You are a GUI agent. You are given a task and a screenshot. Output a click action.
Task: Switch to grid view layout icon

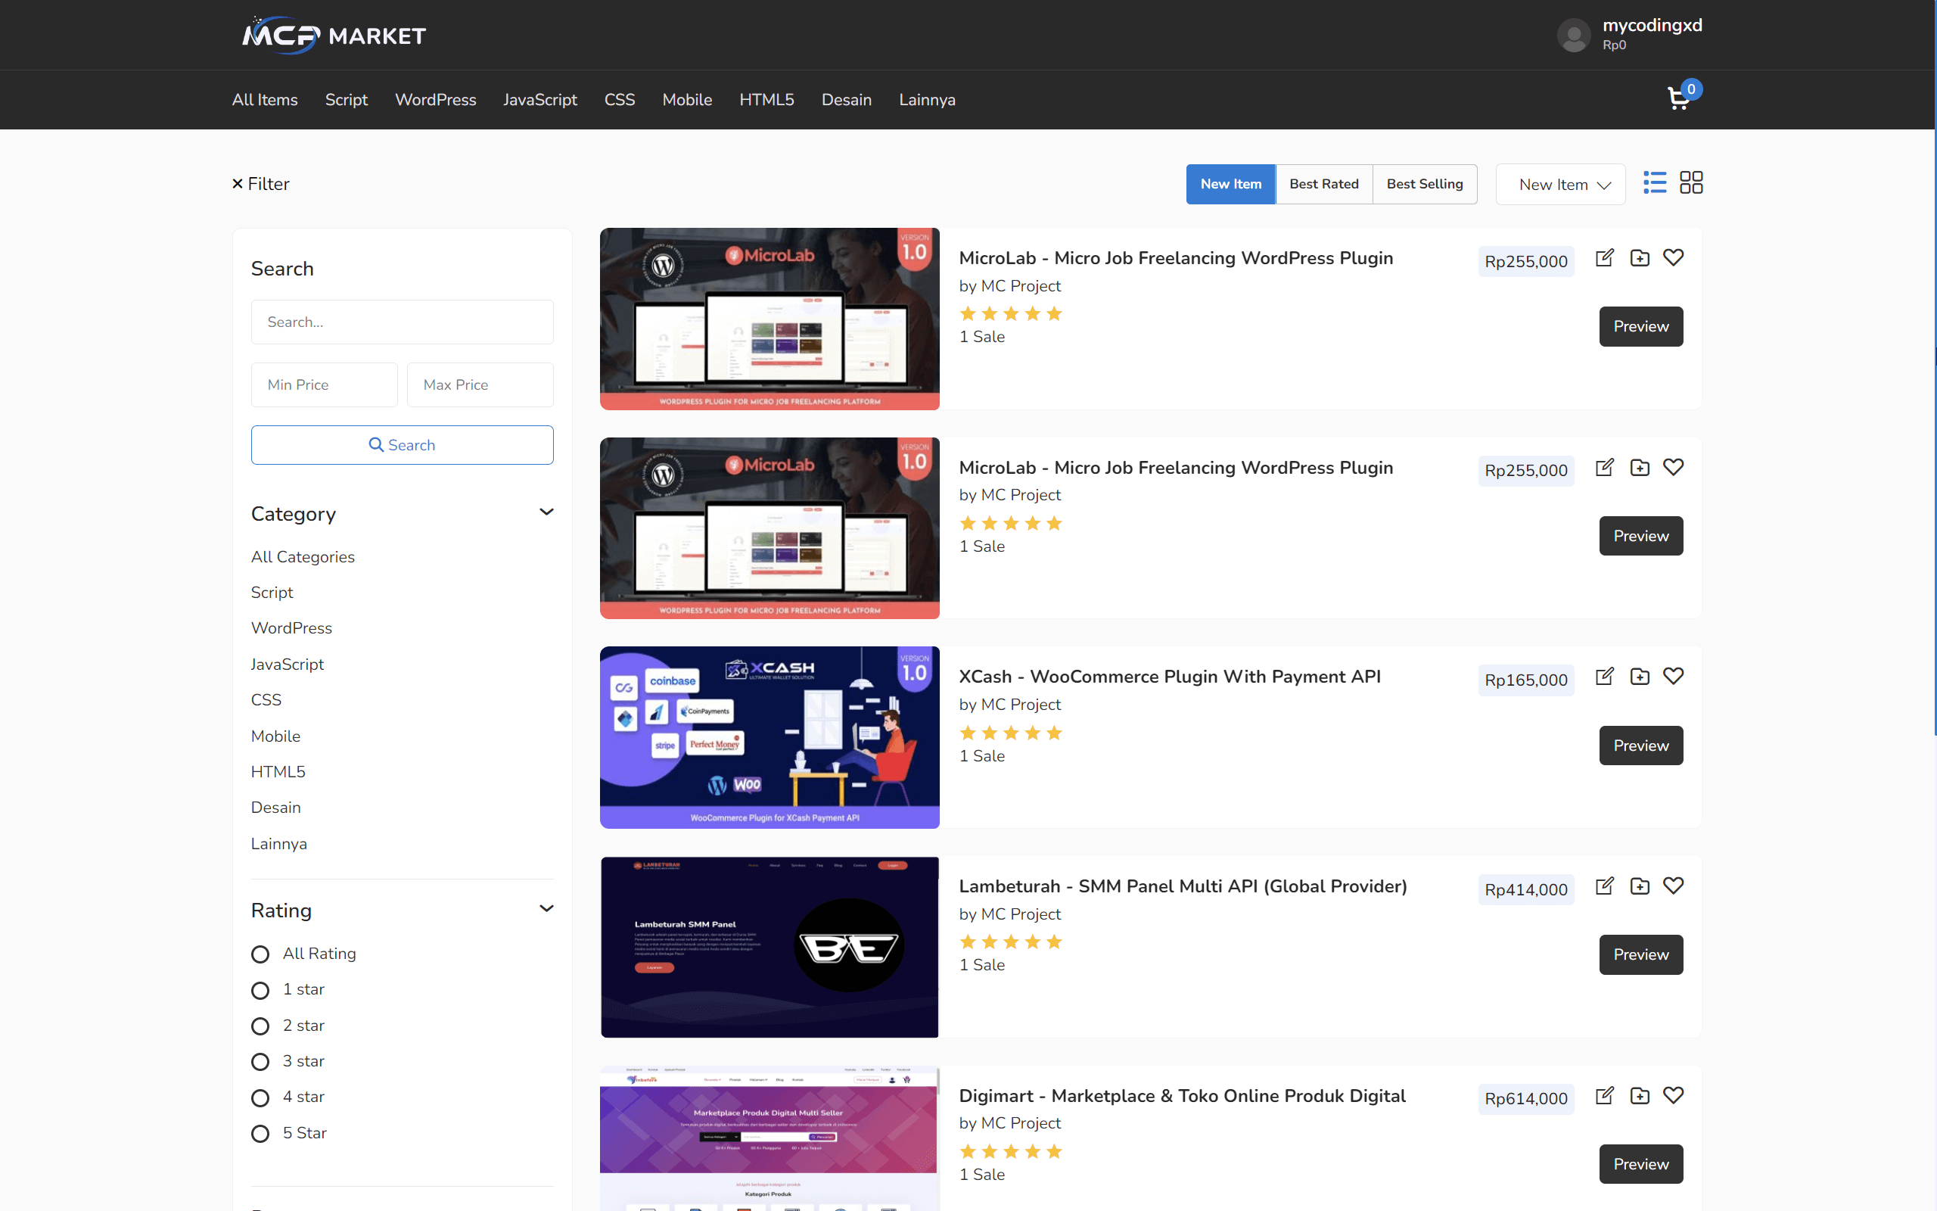point(1690,182)
